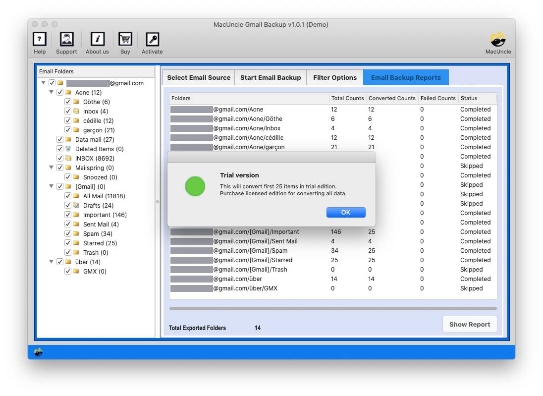Image resolution: width=543 pixels, height=396 pixels.
Task: Disable the GMX (0) folder checkbox
Action: pos(68,271)
